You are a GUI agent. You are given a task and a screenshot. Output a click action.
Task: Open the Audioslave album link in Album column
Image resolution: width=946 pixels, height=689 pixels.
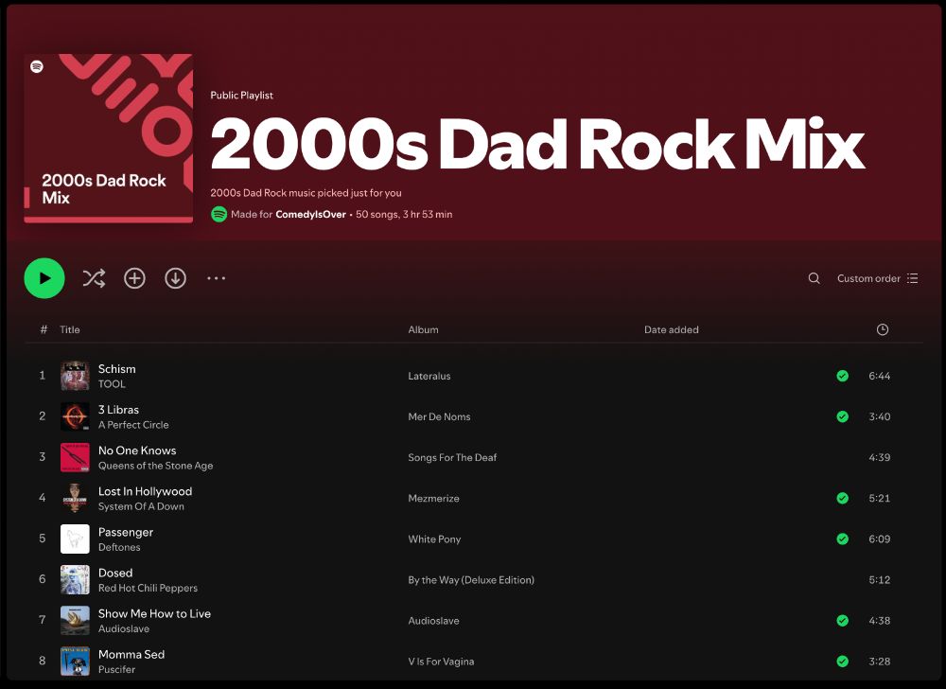click(433, 620)
